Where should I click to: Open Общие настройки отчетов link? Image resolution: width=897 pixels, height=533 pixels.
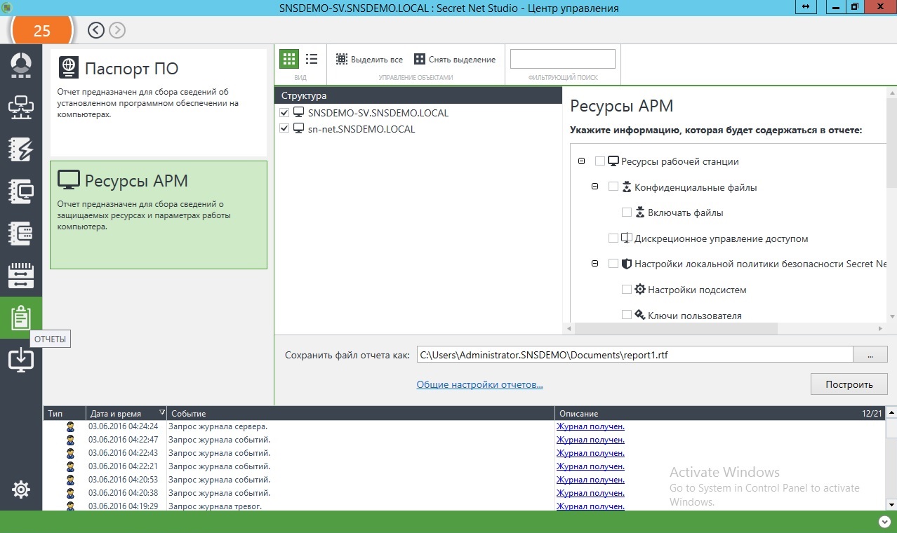479,384
